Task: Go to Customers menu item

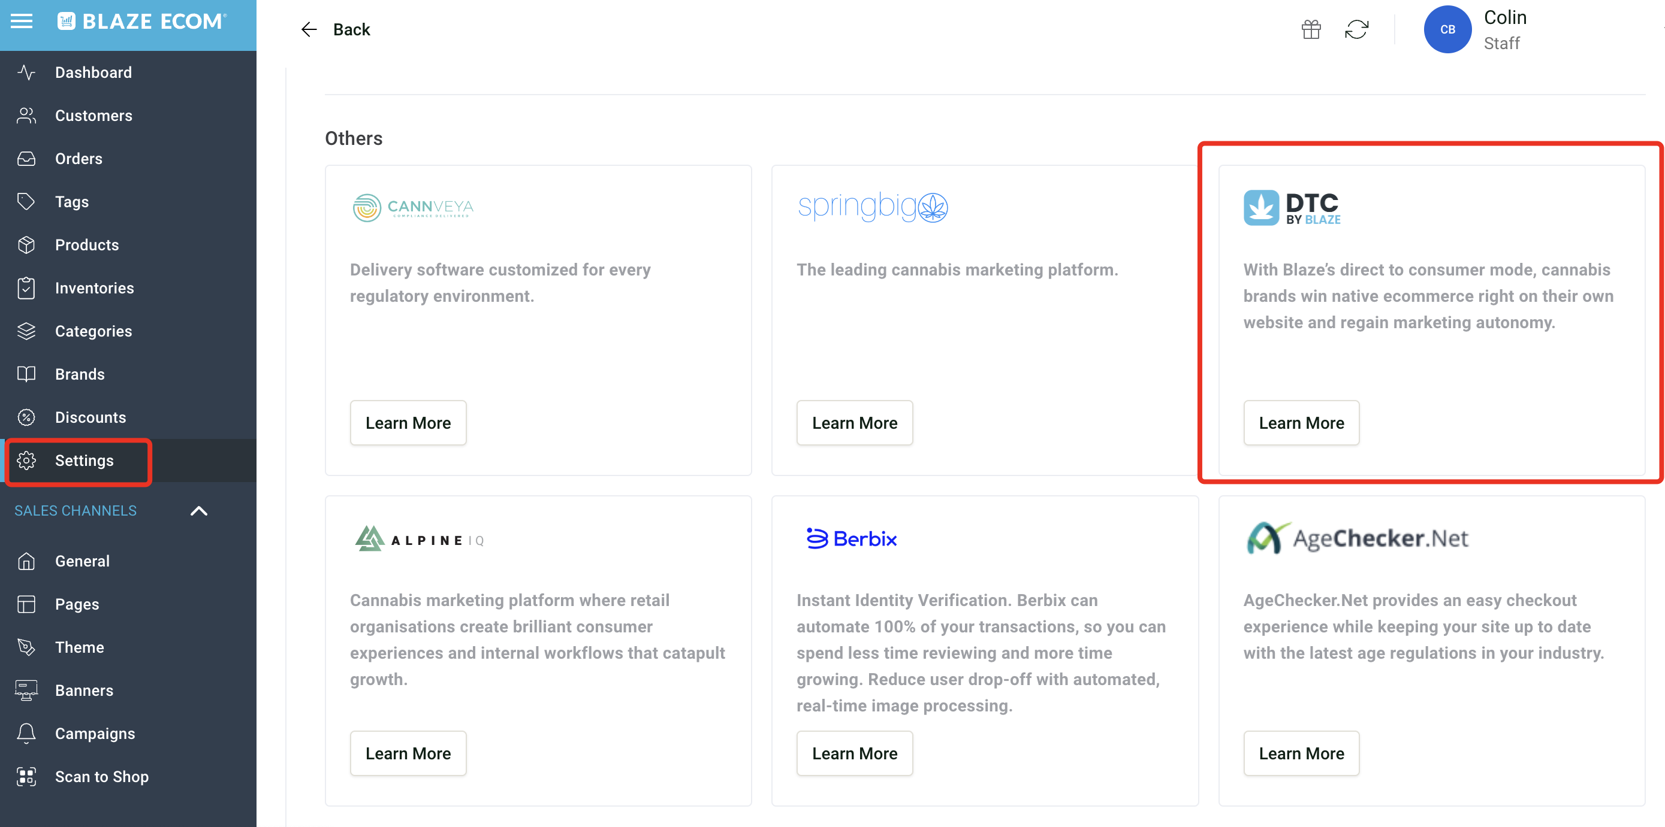Action: [128, 116]
